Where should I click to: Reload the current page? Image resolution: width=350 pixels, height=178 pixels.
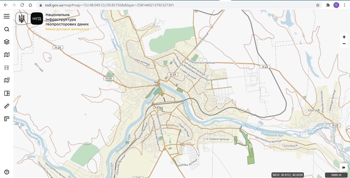22,5
